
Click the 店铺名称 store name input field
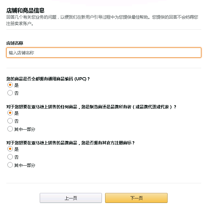click(x=103, y=53)
